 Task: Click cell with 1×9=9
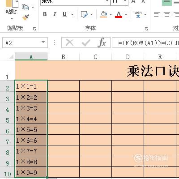click(31, 172)
